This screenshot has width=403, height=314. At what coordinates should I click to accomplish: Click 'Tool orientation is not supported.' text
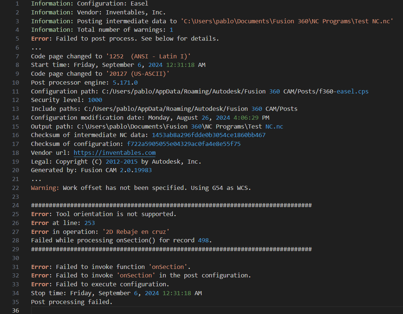[x=116, y=214]
